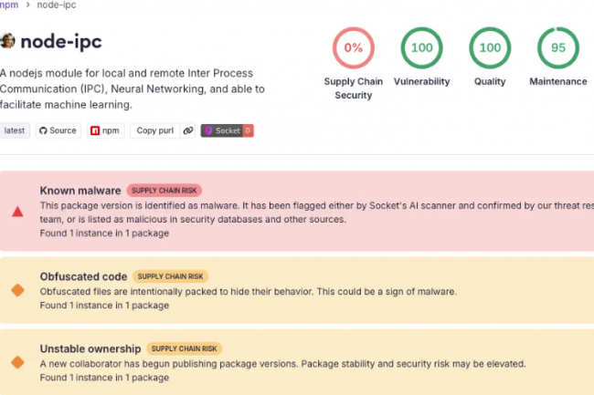Click found instance text under Unstable ownership
The image size is (594, 395).
pyautogui.click(x=104, y=378)
